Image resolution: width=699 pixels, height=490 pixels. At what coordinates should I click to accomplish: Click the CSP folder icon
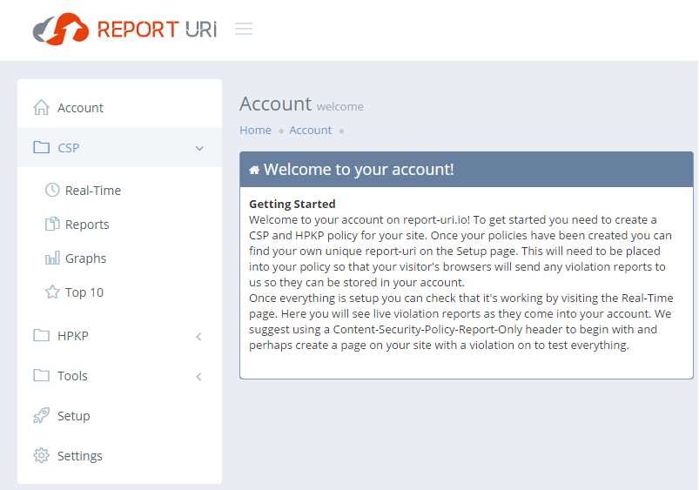[42, 147]
